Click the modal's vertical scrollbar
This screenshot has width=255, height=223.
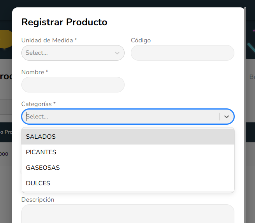(x=244, y=117)
